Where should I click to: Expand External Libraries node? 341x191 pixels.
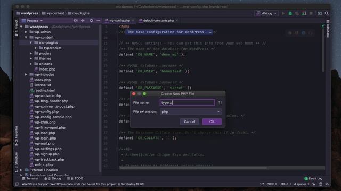coord(21,170)
